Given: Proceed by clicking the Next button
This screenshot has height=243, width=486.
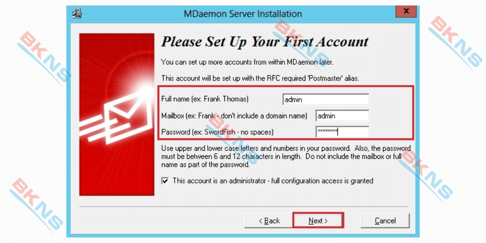Looking at the screenshot, I should (x=318, y=221).
